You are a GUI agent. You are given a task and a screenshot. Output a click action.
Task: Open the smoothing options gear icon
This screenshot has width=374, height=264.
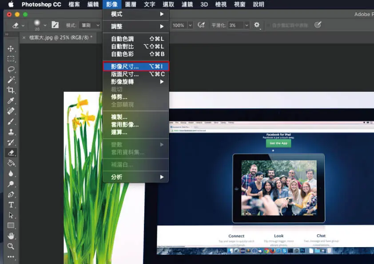pos(257,25)
